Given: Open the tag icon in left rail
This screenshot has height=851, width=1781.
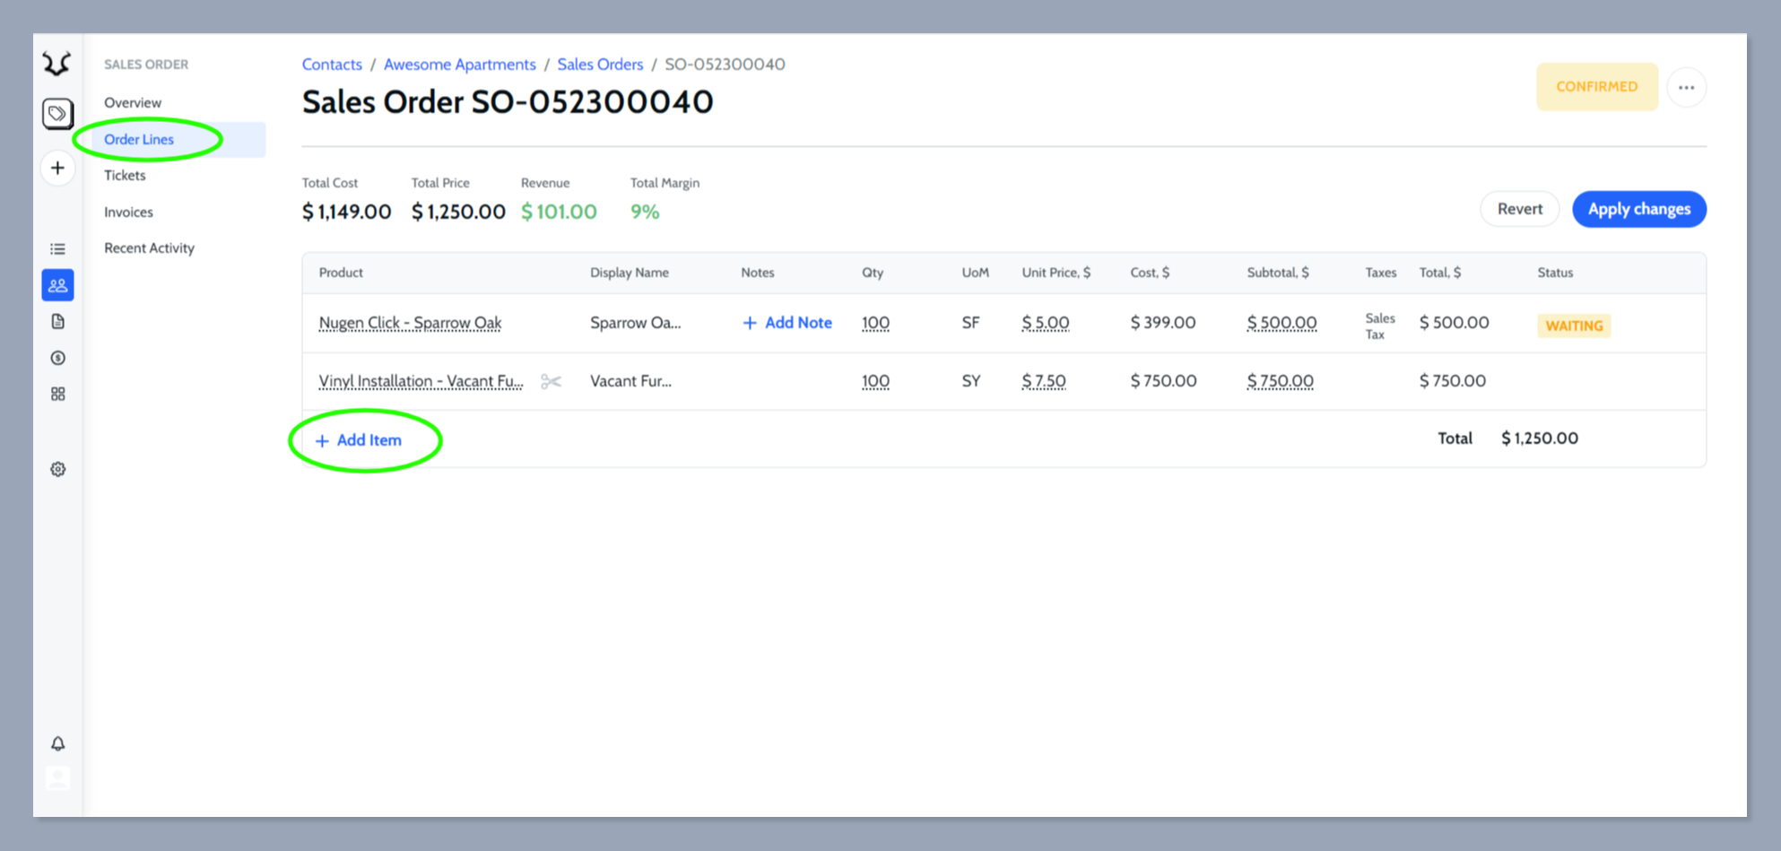Looking at the screenshot, I should (x=57, y=114).
